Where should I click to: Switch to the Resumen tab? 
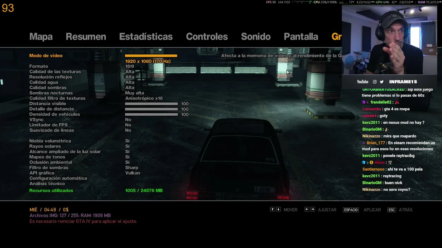[x=86, y=37]
